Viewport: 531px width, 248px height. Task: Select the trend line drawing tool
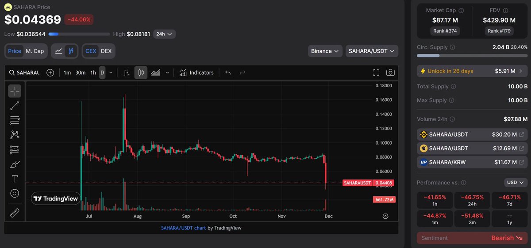[15, 105]
